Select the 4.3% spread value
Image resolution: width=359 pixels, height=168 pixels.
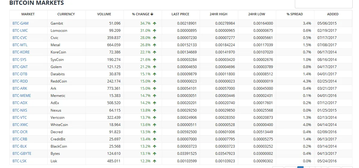(307, 81)
